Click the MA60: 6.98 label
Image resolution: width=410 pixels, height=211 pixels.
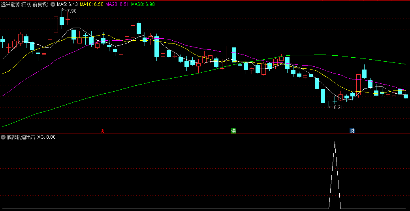[x=143, y=4]
